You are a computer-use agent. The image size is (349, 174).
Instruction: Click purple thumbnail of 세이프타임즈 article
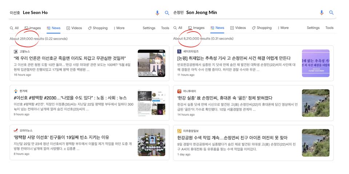(x=316, y=63)
